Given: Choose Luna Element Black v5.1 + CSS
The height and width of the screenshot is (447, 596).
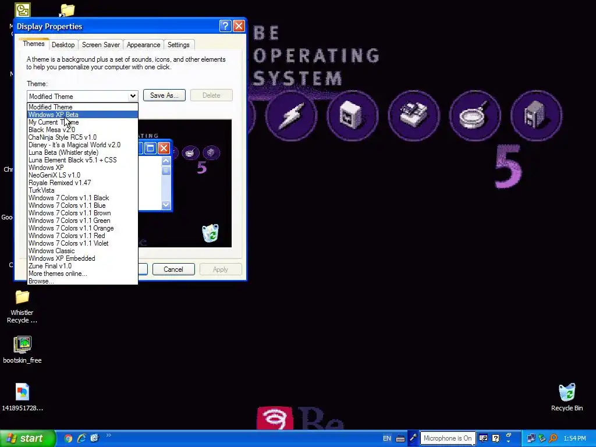Looking at the screenshot, I should pos(83,160).
